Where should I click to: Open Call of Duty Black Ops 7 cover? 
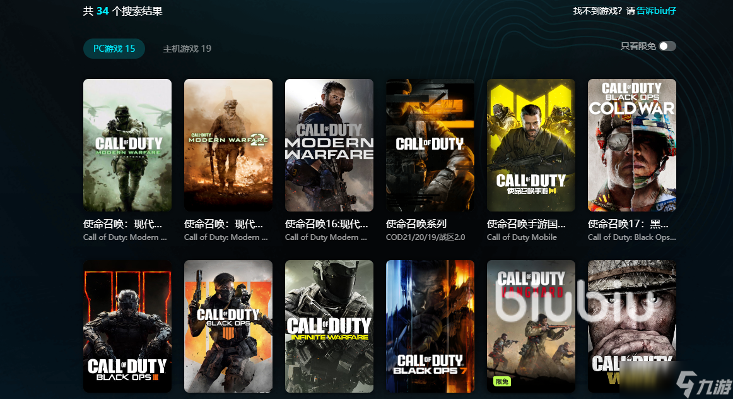(430, 326)
